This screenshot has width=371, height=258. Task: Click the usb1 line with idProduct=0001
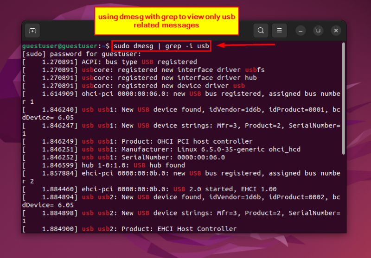coord(181,113)
